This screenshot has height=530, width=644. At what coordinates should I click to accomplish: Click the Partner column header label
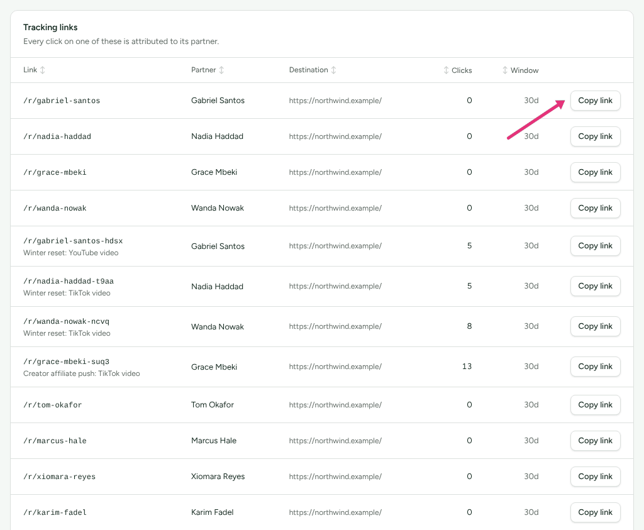click(203, 70)
